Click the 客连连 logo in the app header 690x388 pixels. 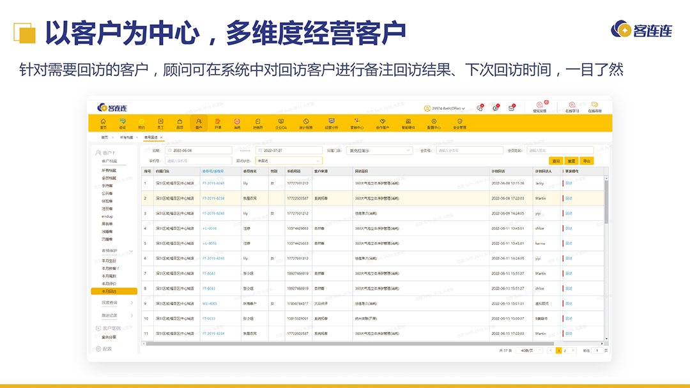[x=112, y=108]
